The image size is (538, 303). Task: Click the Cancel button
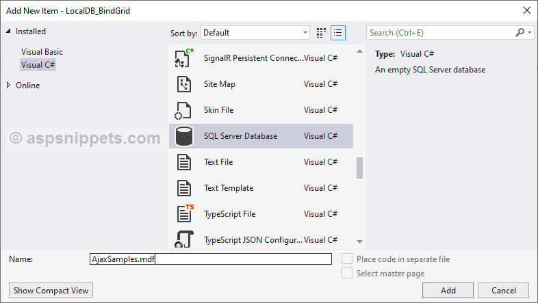503,290
